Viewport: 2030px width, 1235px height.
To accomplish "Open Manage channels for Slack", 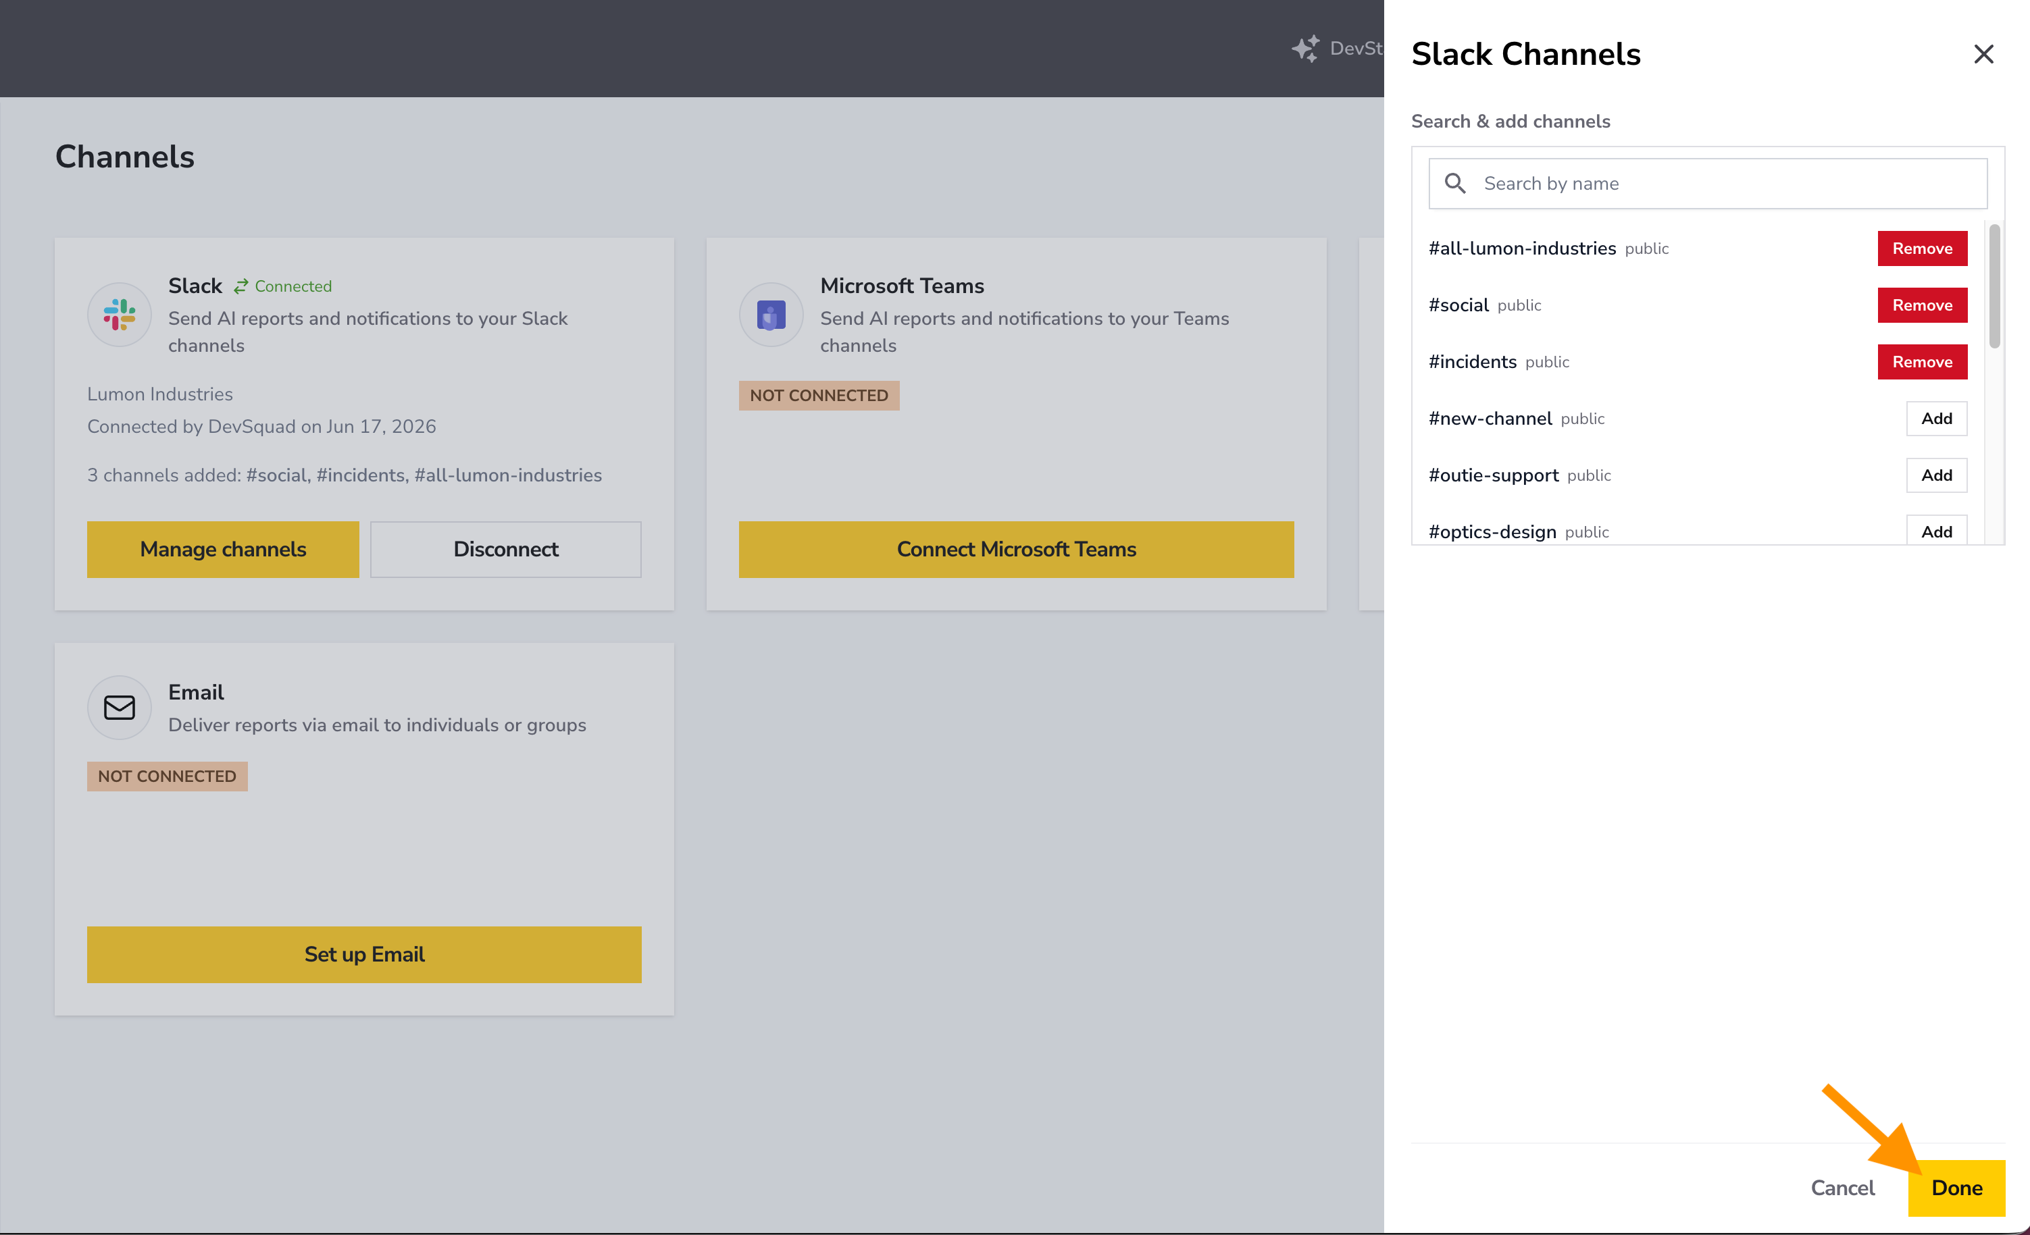I will coord(224,549).
